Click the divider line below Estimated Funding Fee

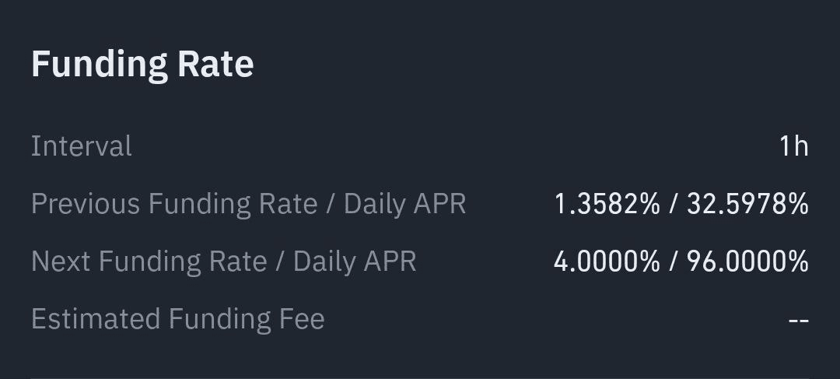pos(420,377)
